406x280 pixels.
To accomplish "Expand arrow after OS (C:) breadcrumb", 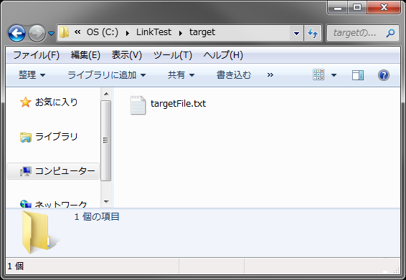I will (128, 33).
